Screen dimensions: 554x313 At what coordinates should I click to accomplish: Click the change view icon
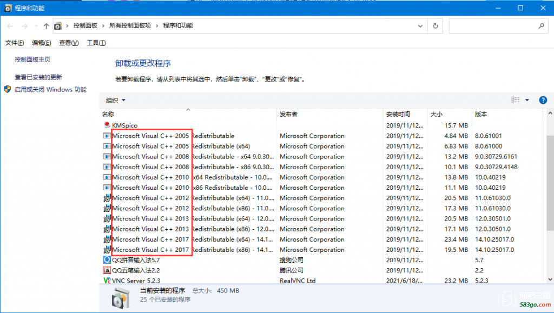pos(516,100)
